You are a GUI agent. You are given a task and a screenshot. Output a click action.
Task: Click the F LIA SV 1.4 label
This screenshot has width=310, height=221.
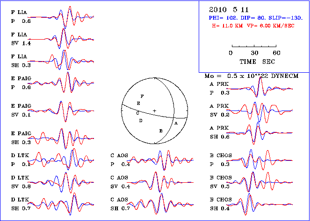click(x=21, y=39)
